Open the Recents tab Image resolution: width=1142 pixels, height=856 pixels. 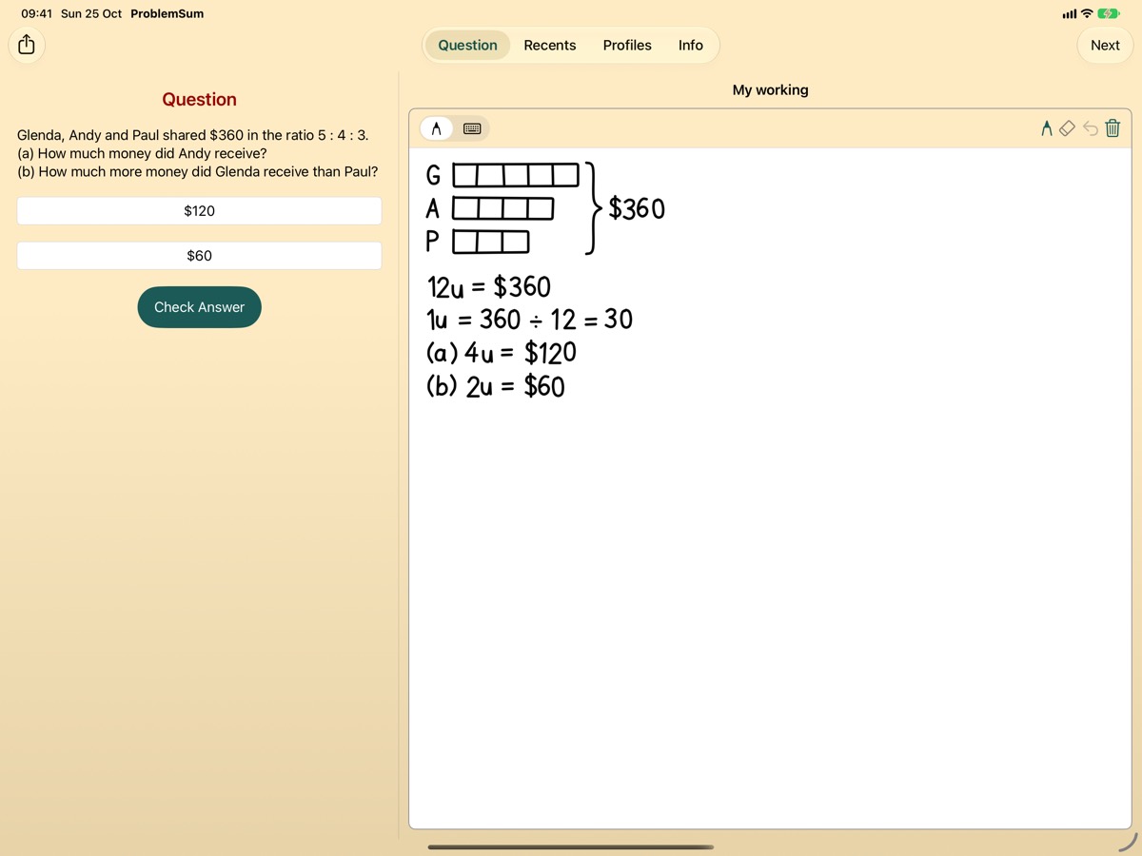pyautogui.click(x=550, y=45)
